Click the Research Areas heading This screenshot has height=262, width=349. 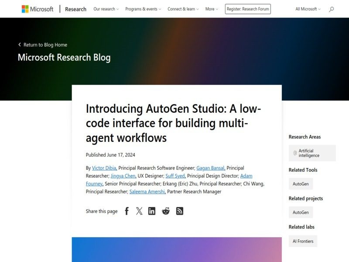(x=305, y=137)
